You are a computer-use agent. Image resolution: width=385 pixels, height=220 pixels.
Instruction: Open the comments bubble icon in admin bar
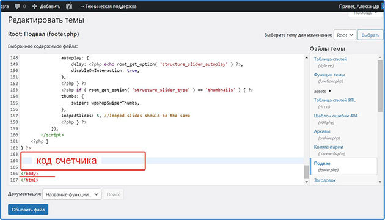(x=17, y=7)
